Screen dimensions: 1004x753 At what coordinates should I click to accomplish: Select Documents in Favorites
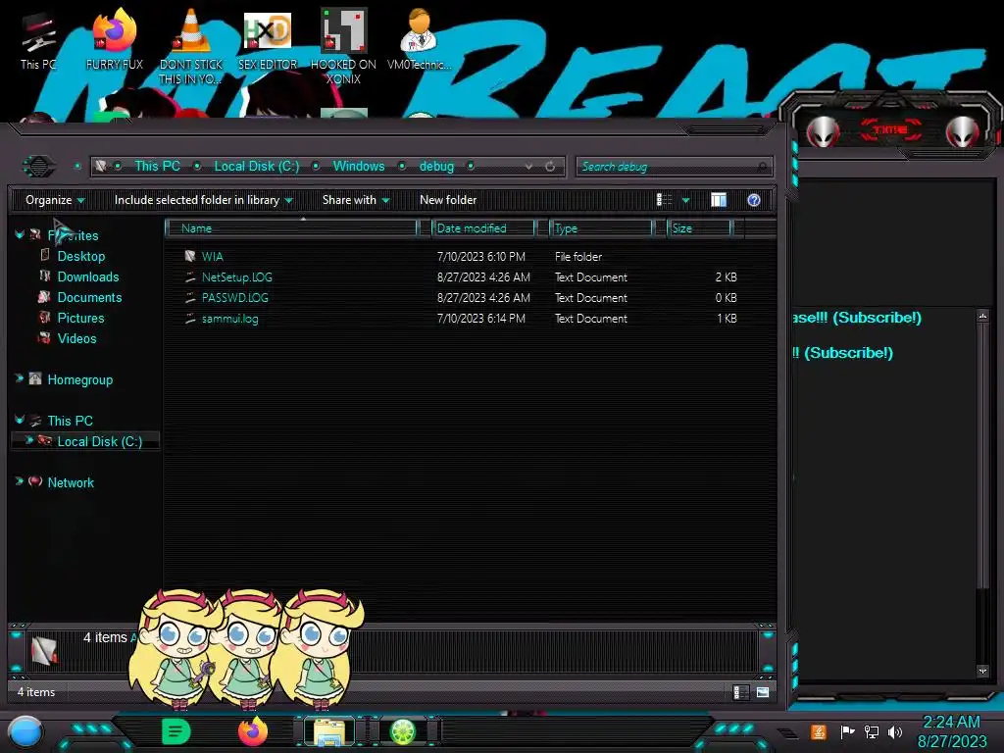[x=89, y=297]
